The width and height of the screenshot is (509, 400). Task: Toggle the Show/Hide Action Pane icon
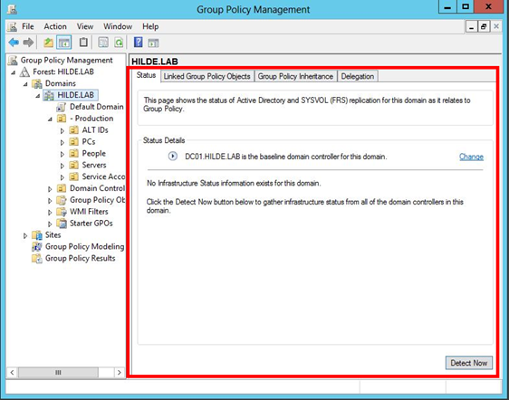point(153,43)
